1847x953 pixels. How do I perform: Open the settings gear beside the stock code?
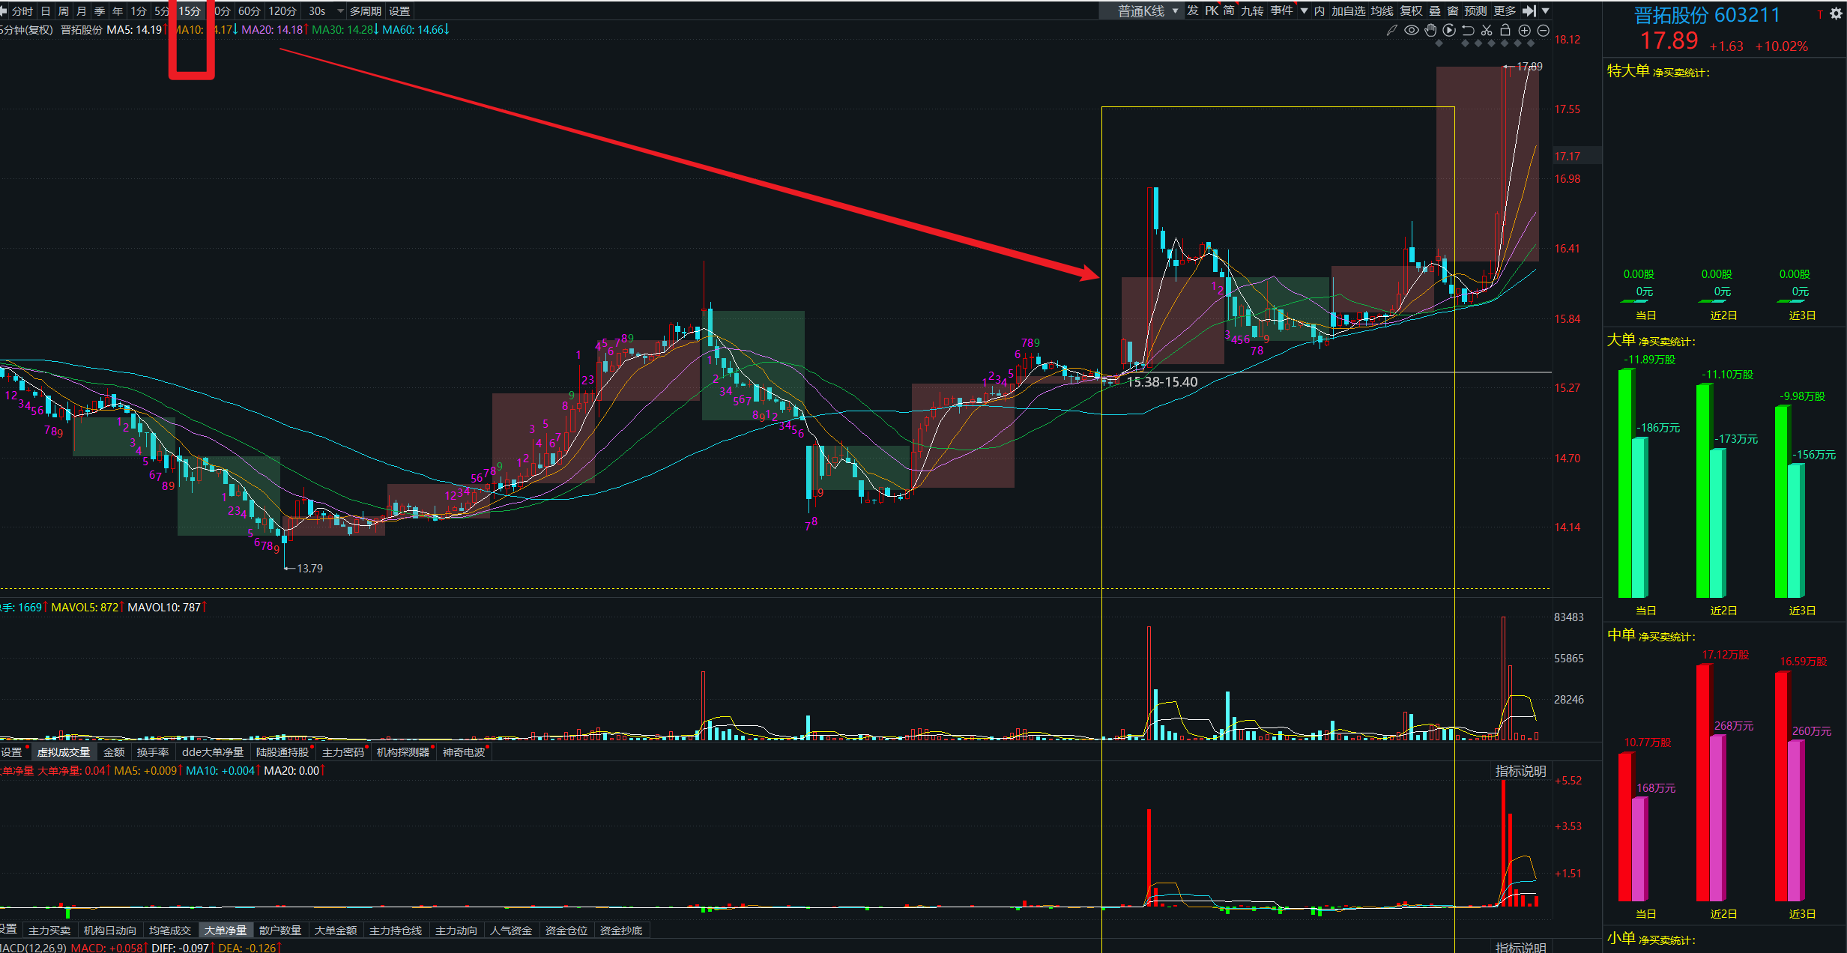pyautogui.click(x=1836, y=13)
